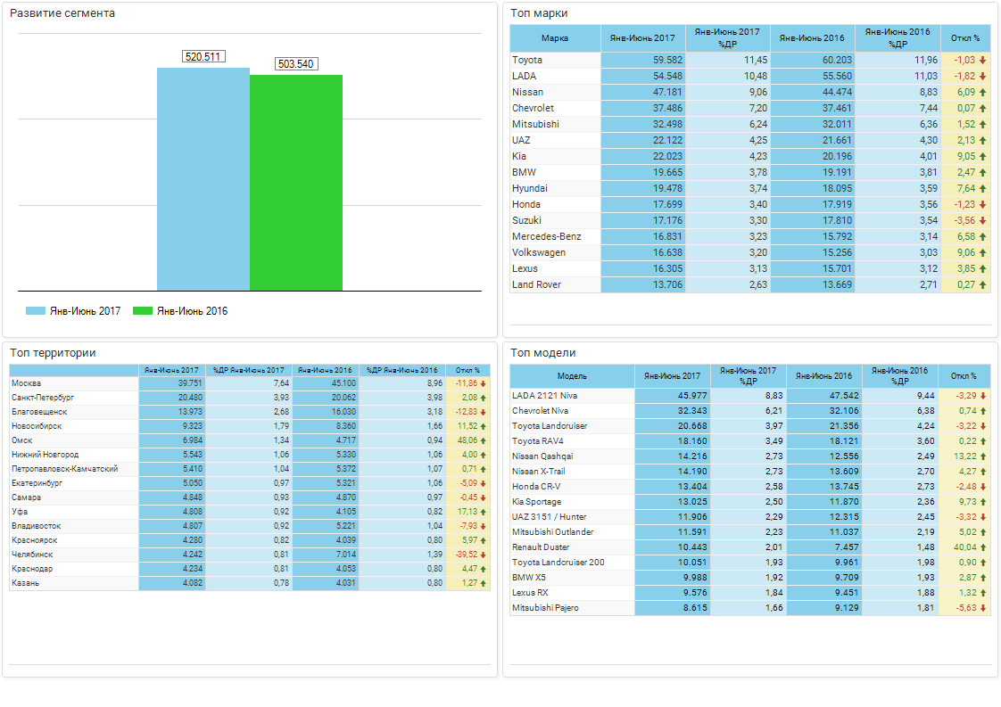The height and width of the screenshot is (707, 1001).
Task: Sort models table by Модель column header
Action: pos(572,376)
